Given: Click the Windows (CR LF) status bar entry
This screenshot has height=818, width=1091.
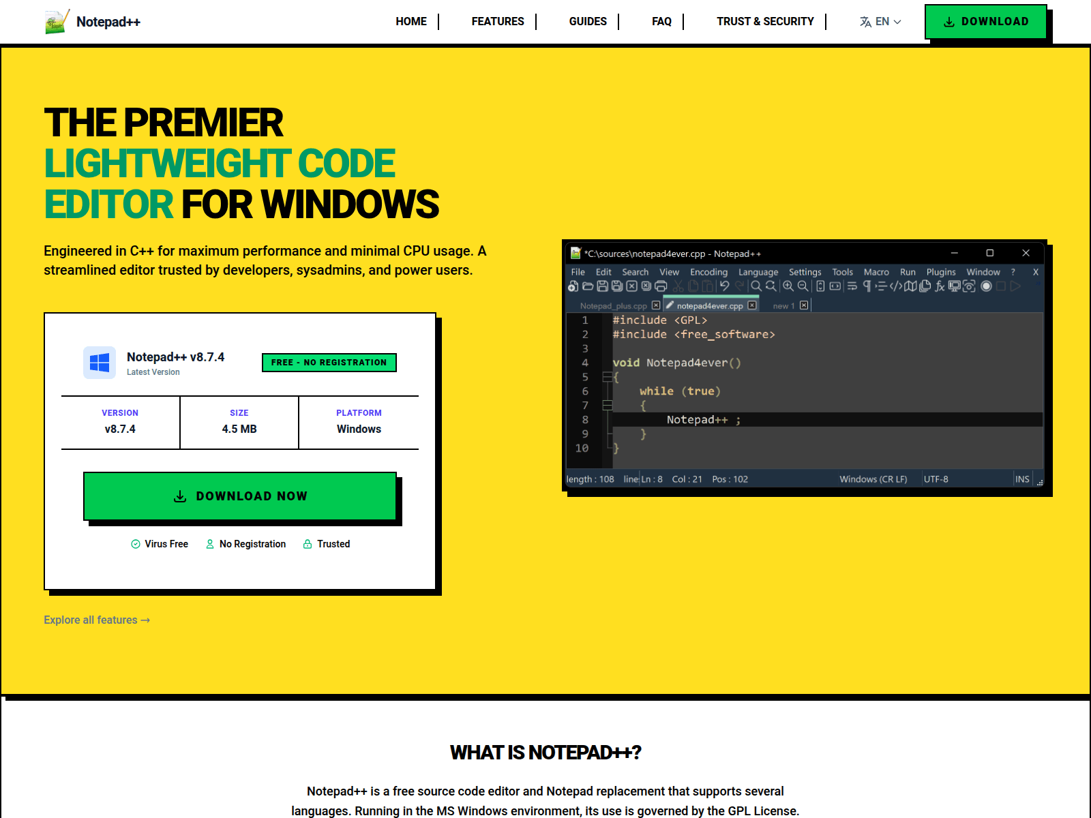Looking at the screenshot, I should tap(873, 479).
